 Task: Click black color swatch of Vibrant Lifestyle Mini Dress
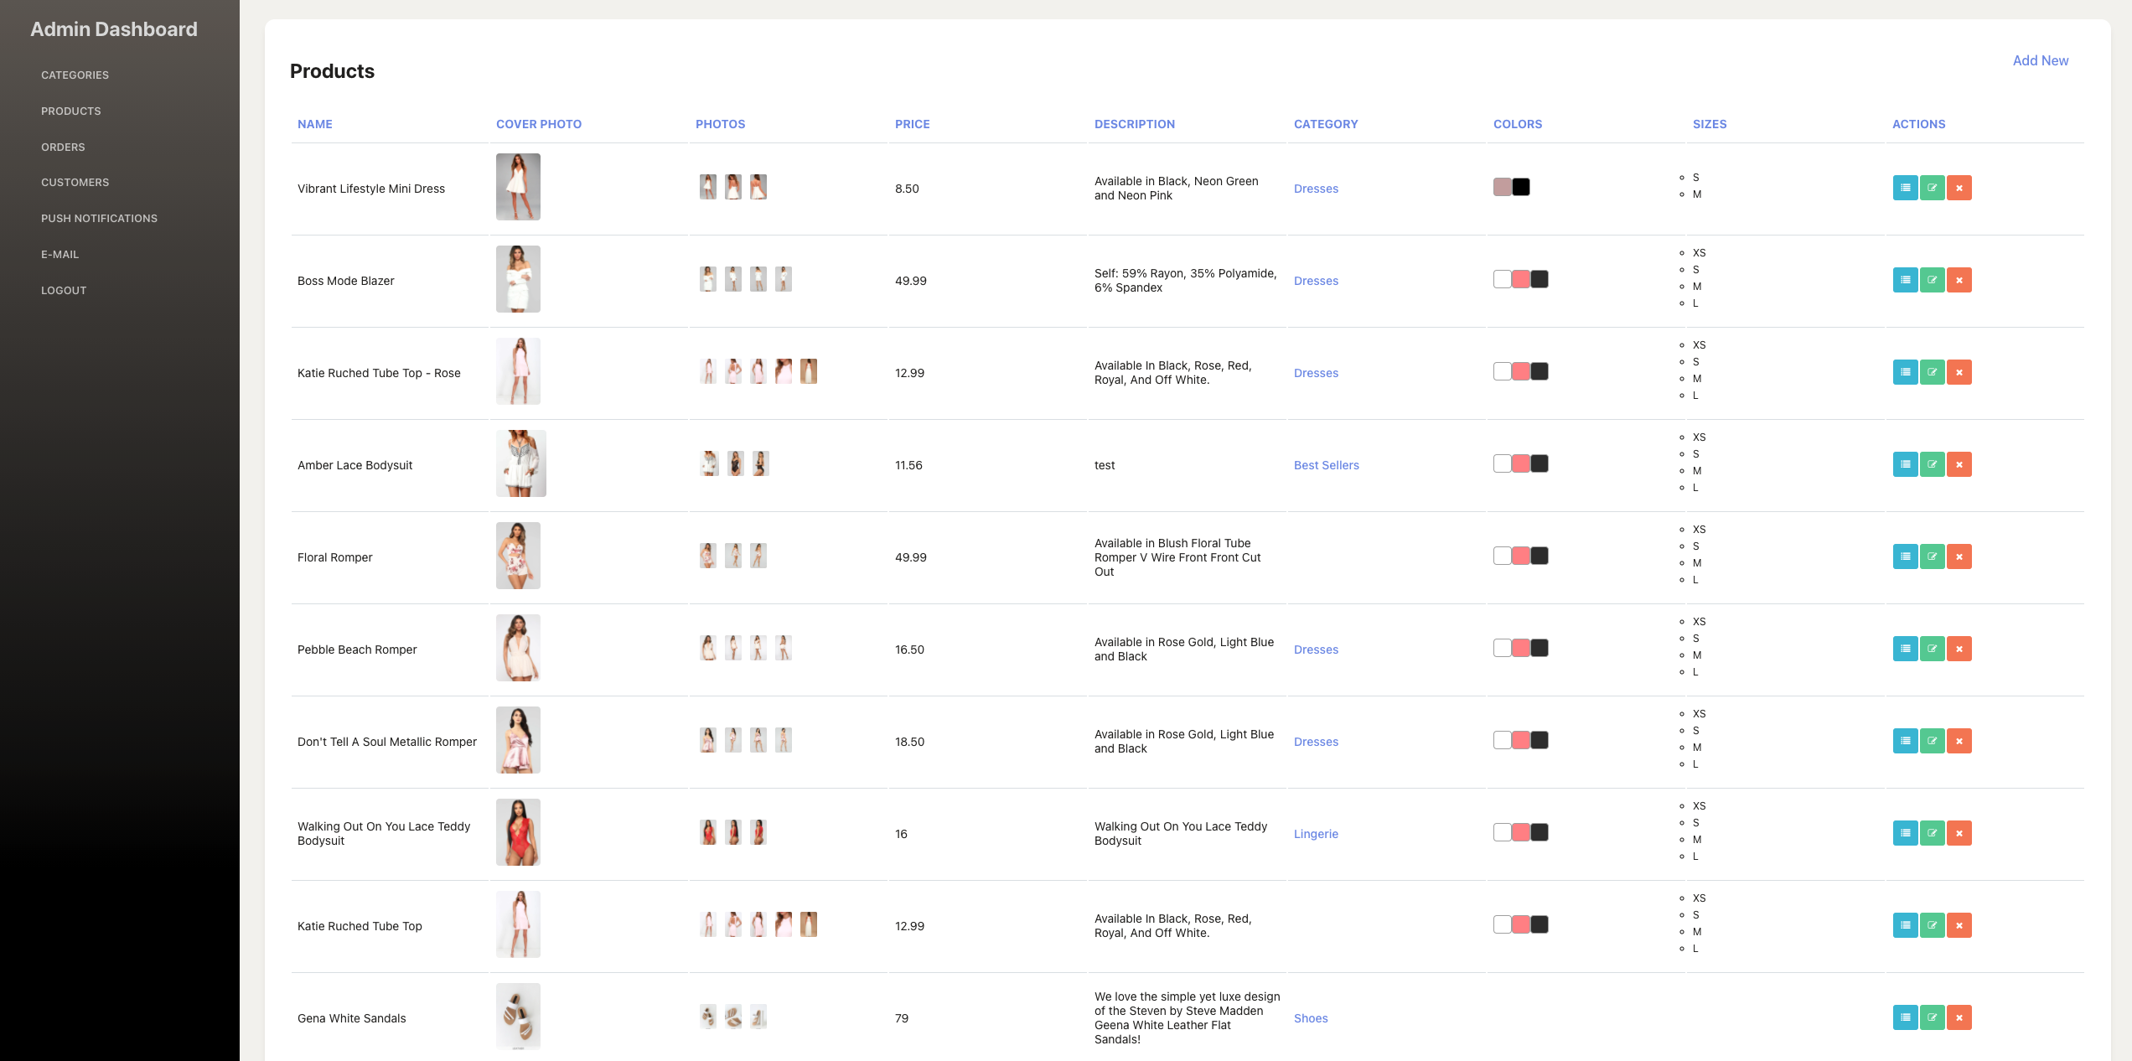[1521, 187]
